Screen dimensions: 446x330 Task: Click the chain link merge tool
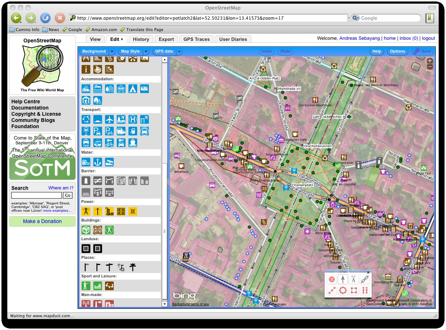(x=364, y=280)
